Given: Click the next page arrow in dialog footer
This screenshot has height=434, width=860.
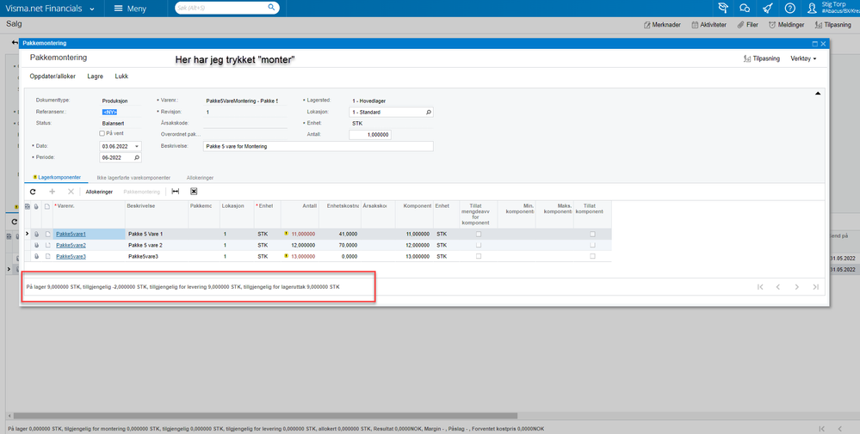Looking at the screenshot, I should pyautogui.click(x=797, y=287).
